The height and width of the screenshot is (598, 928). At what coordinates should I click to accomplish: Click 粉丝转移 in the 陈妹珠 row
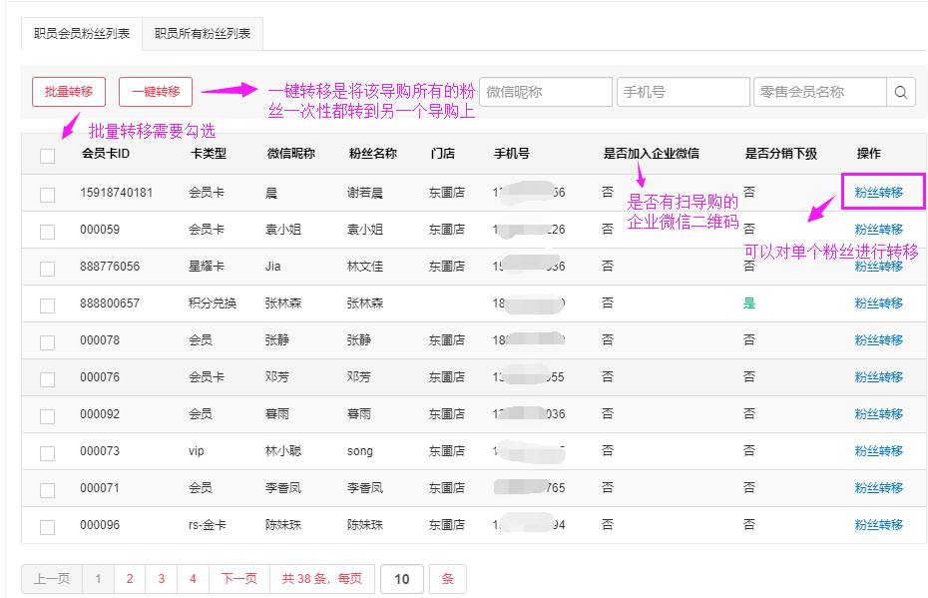coord(878,525)
